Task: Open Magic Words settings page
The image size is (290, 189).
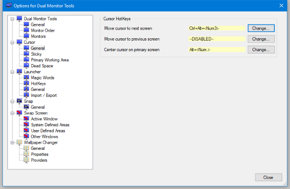Action: tap(43, 77)
